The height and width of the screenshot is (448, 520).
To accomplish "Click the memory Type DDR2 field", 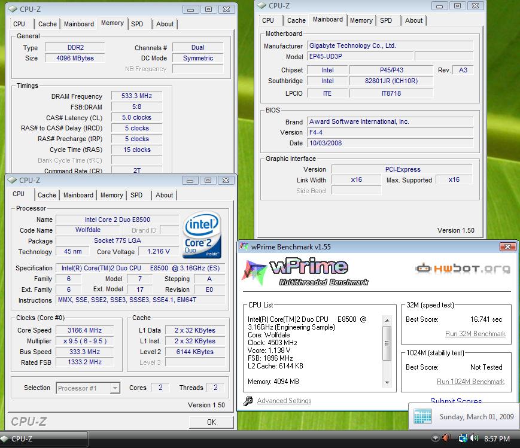I will [75, 47].
